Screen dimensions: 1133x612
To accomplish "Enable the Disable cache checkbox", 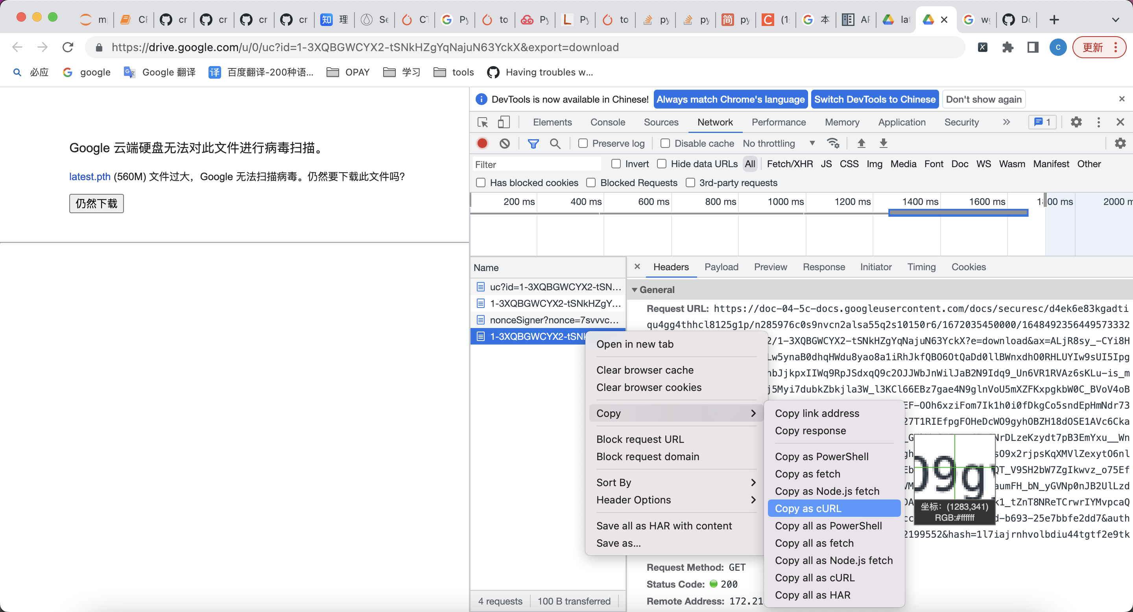I will tap(665, 143).
